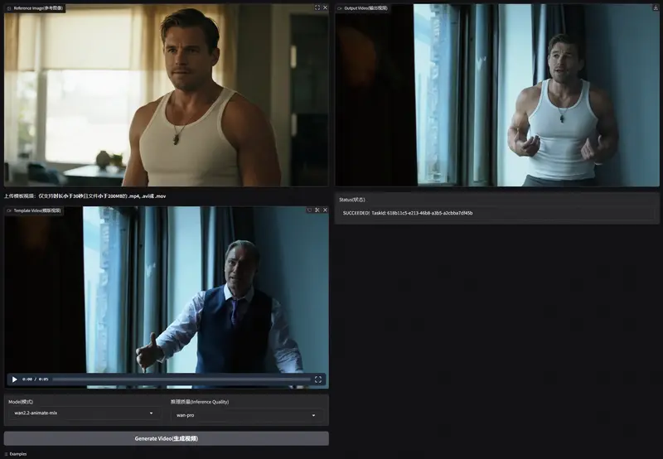
Task: View the Reference Image in fullscreen
Action: tap(317, 7)
